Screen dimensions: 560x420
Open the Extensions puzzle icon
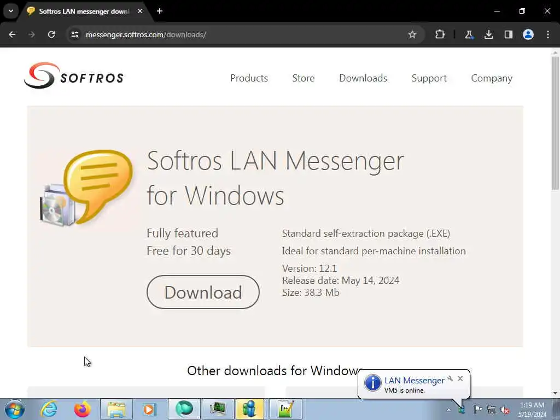pos(440,34)
